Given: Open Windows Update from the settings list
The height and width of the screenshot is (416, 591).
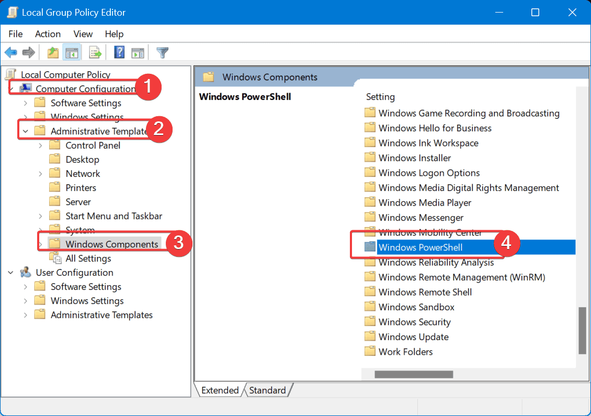Looking at the screenshot, I should [x=413, y=336].
